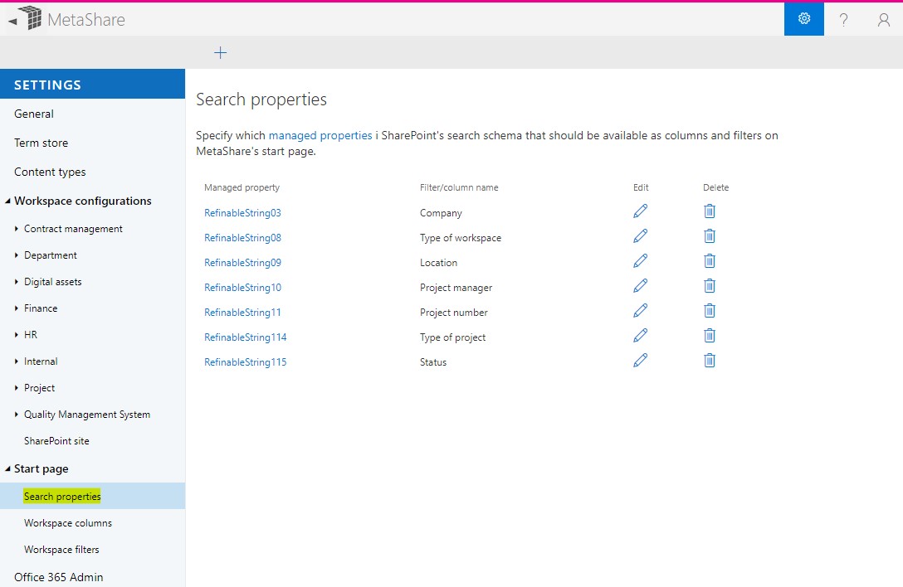
Task: Open the Help question mark icon
Action: [843, 19]
